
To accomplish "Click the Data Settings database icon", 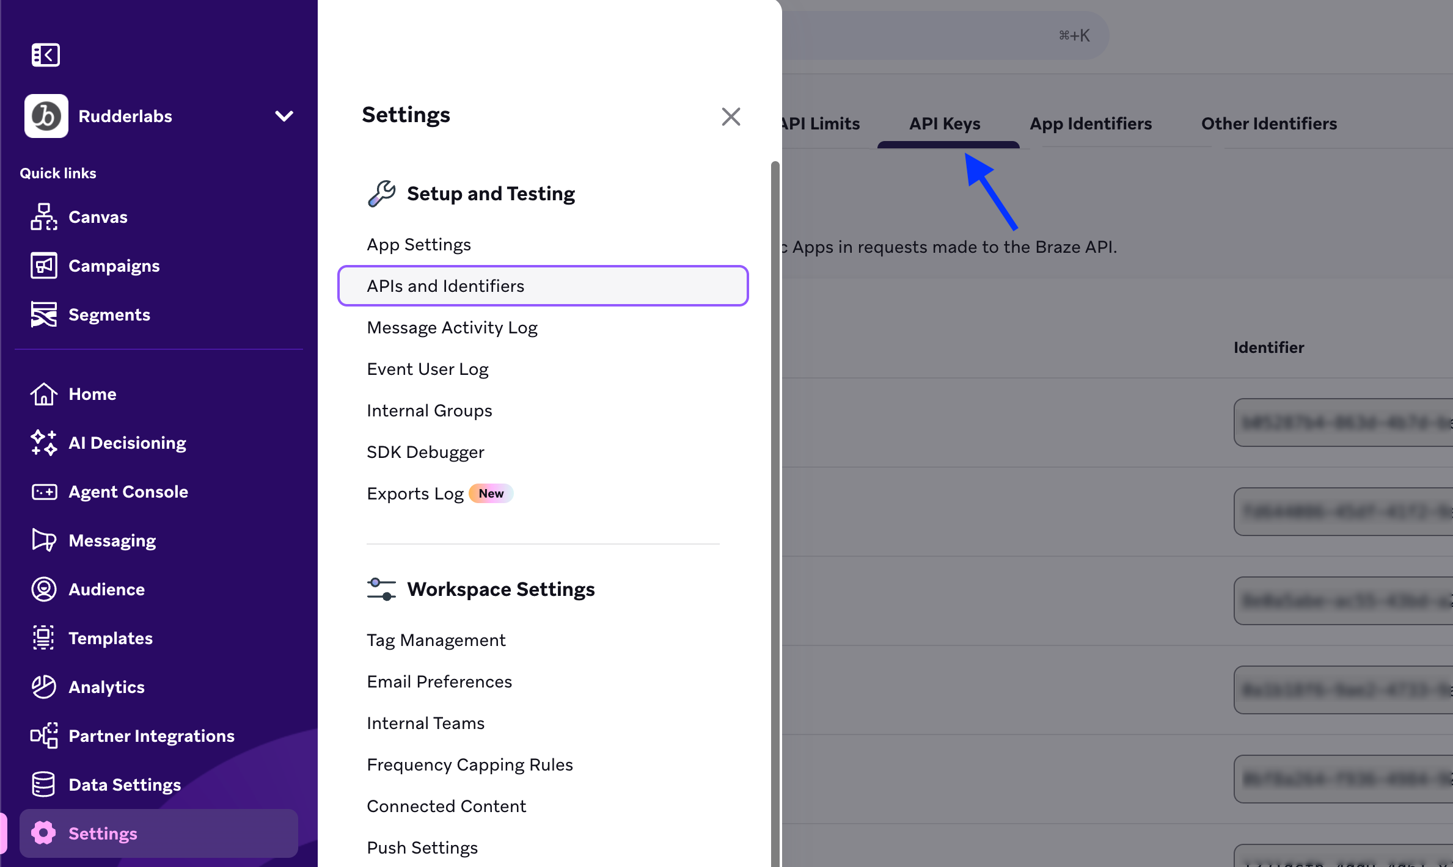I will click(x=43, y=784).
